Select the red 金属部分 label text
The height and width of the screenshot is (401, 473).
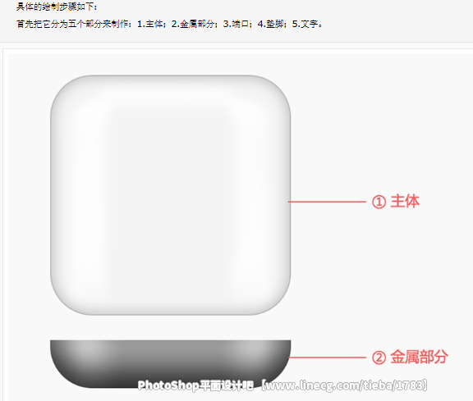pyautogui.click(x=419, y=357)
